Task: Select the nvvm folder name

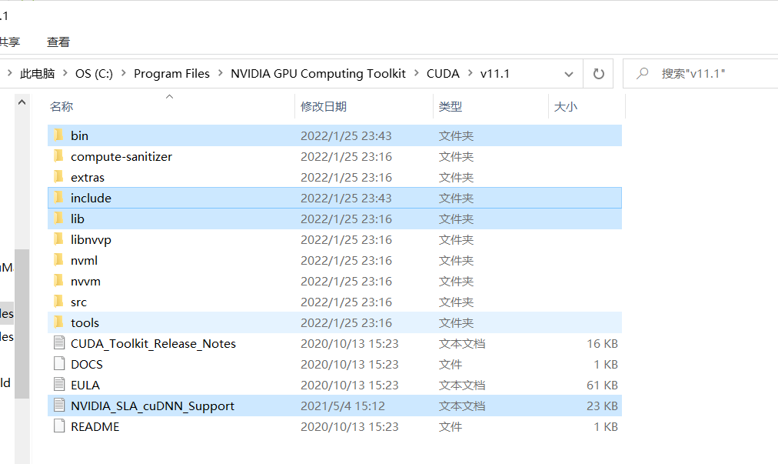Action: pyautogui.click(x=85, y=281)
